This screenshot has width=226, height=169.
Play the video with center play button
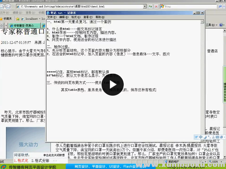point(113,85)
